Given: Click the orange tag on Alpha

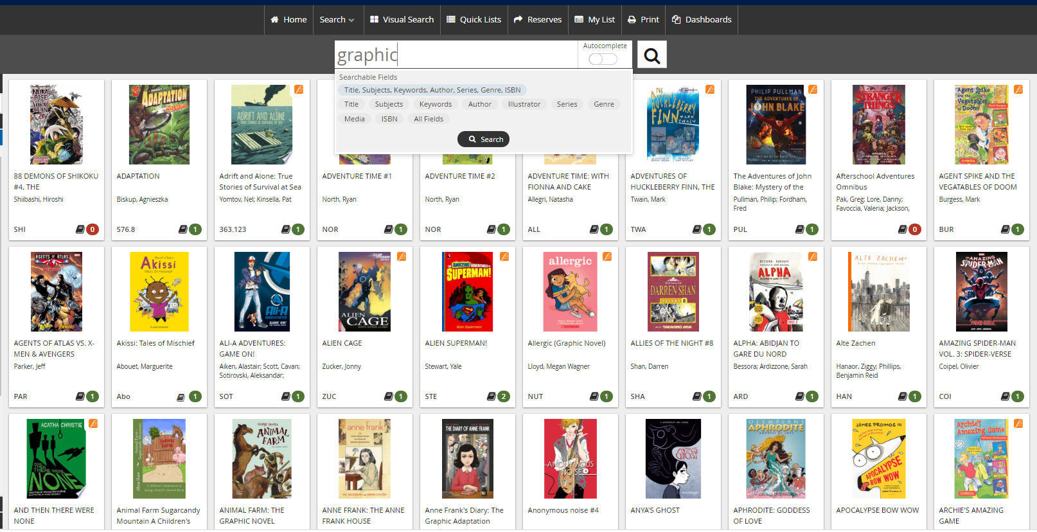Looking at the screenshot, I should 813,256.
